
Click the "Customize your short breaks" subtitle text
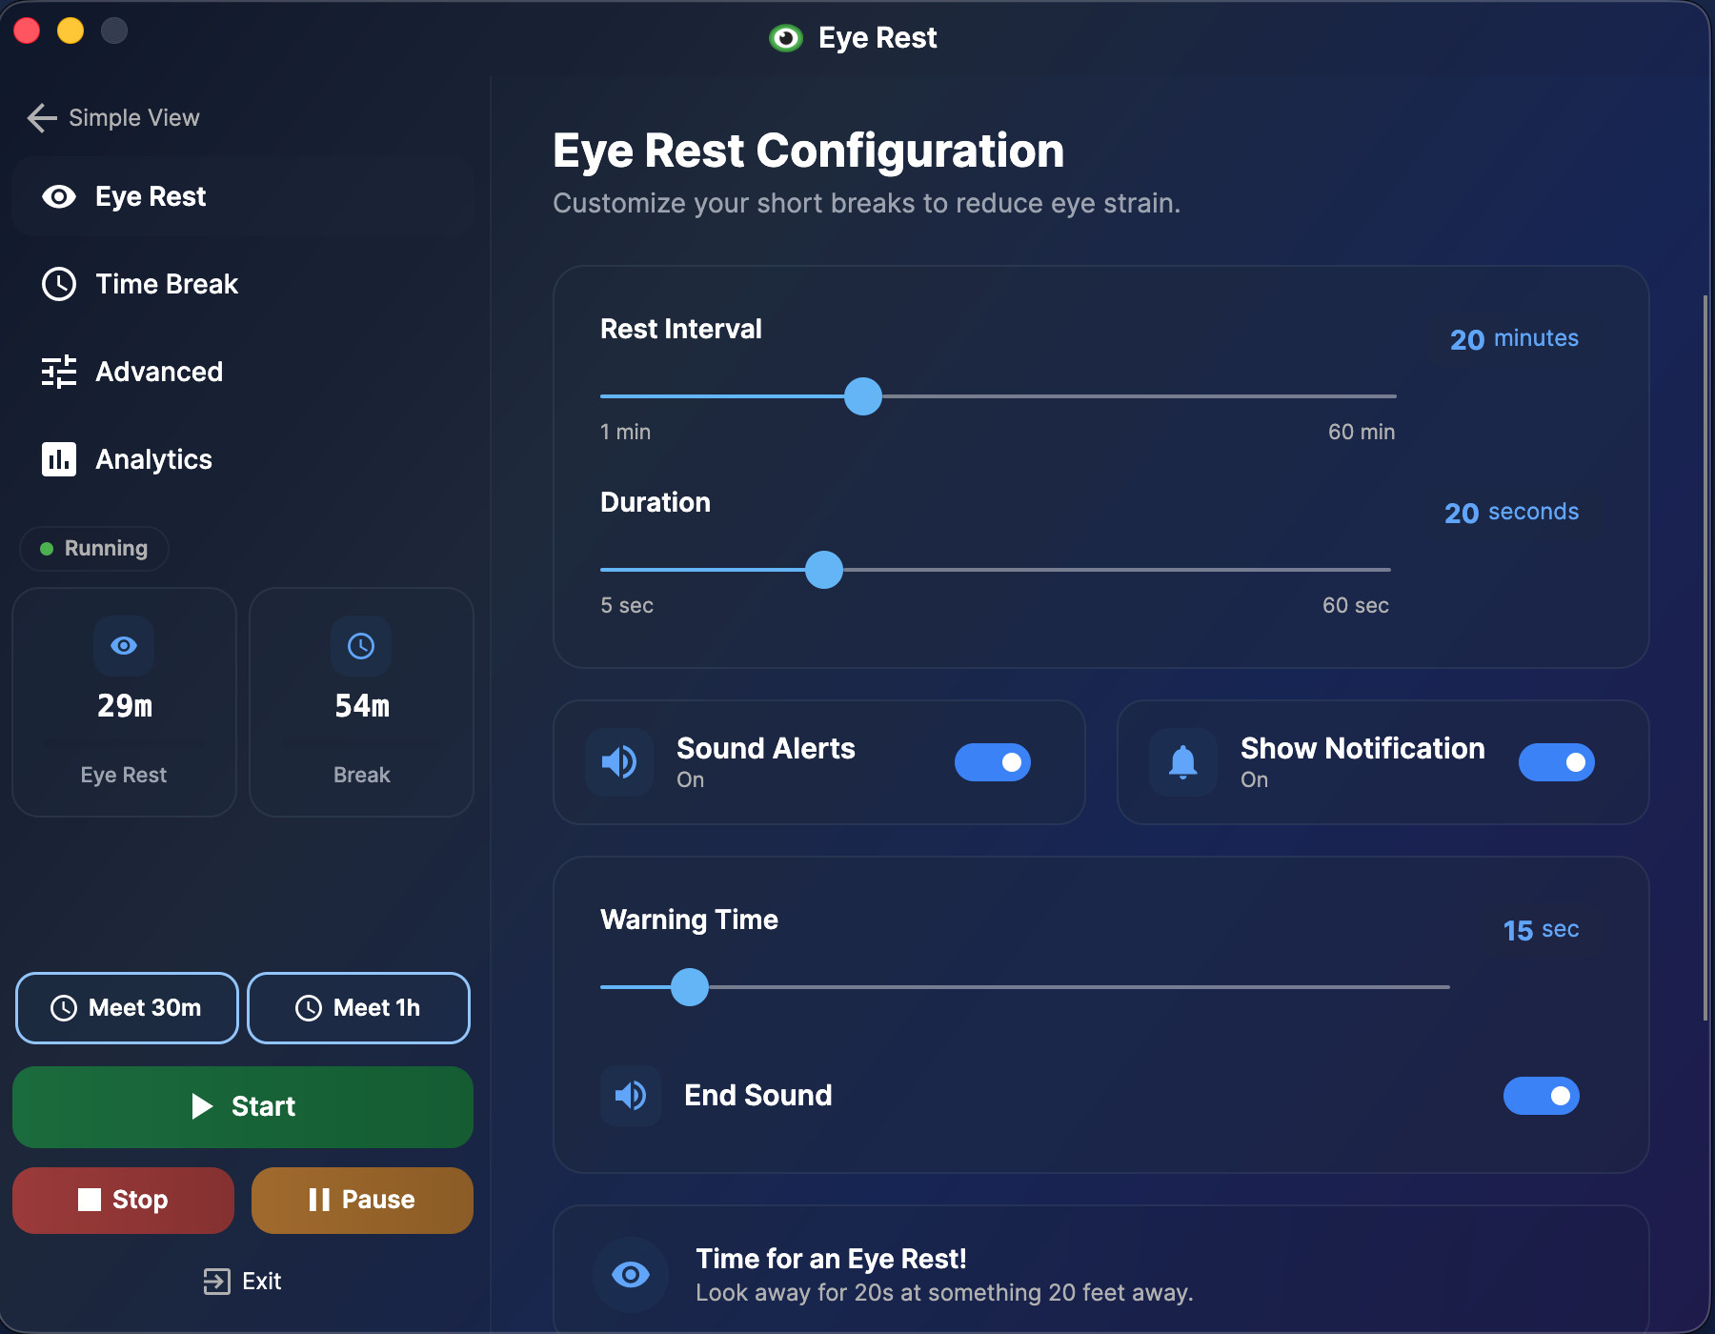pos(866,203)
